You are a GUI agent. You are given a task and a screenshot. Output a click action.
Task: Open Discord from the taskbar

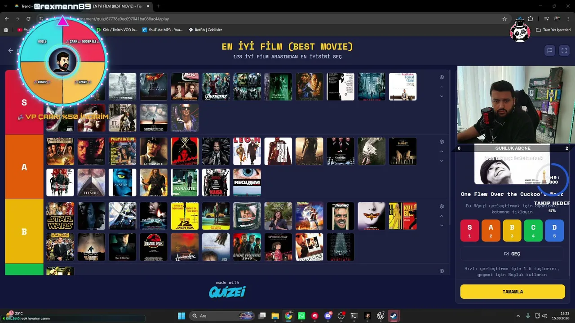pyautogui.click(x=328, y=316)
